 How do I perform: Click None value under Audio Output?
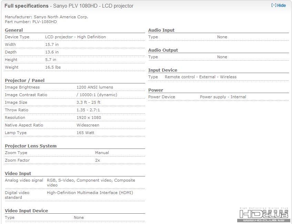point(222,57)
